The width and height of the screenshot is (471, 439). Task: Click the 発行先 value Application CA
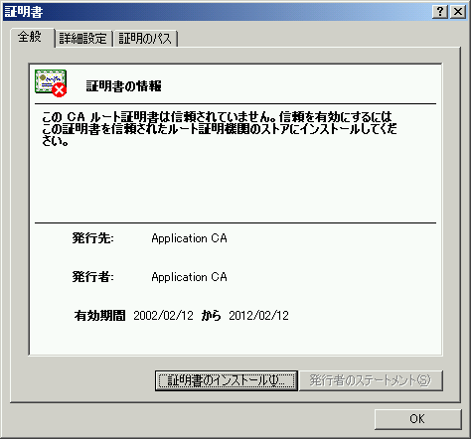[189, 238]
